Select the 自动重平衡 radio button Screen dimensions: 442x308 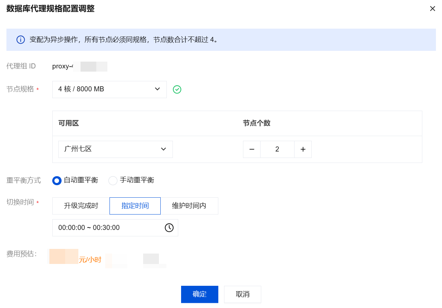pyautogui.click(x=57, y=181)
